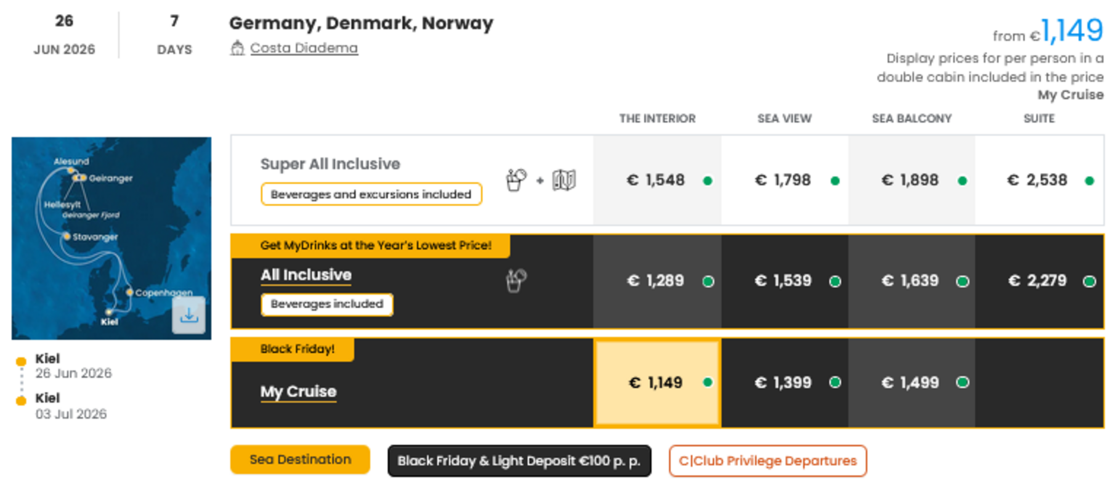Click C|Club Privilege Departures tag
The image size is (1118, 493).
[x=768, y=461]
